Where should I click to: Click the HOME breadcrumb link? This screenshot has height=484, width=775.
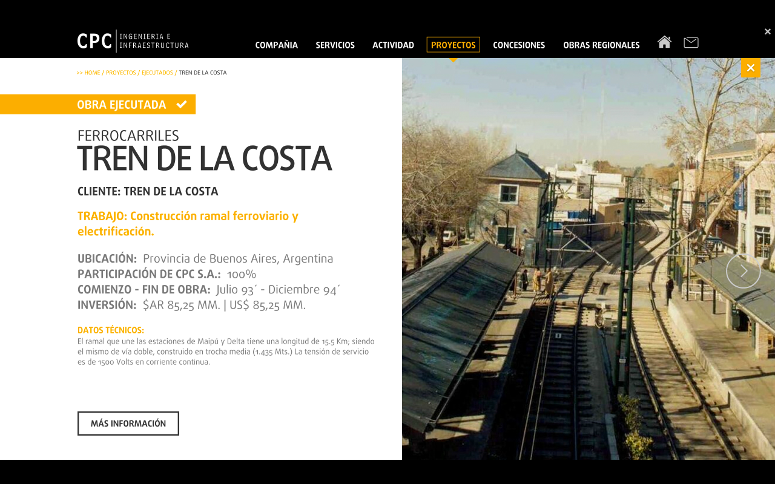pos(92,73)
